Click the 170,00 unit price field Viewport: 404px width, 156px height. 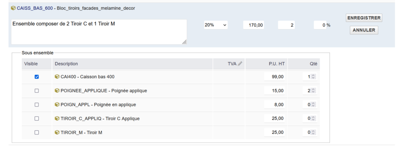pyautogui.click(x=254, y=25)
